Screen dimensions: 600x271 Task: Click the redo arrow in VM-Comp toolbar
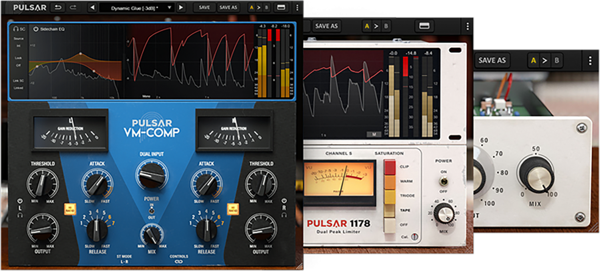[x=73, y=8]
